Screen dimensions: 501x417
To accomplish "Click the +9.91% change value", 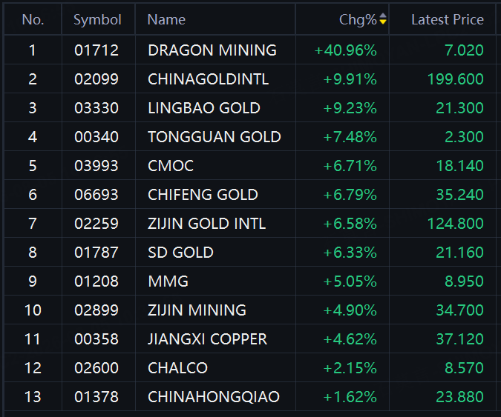I will (x=350, y=79).
